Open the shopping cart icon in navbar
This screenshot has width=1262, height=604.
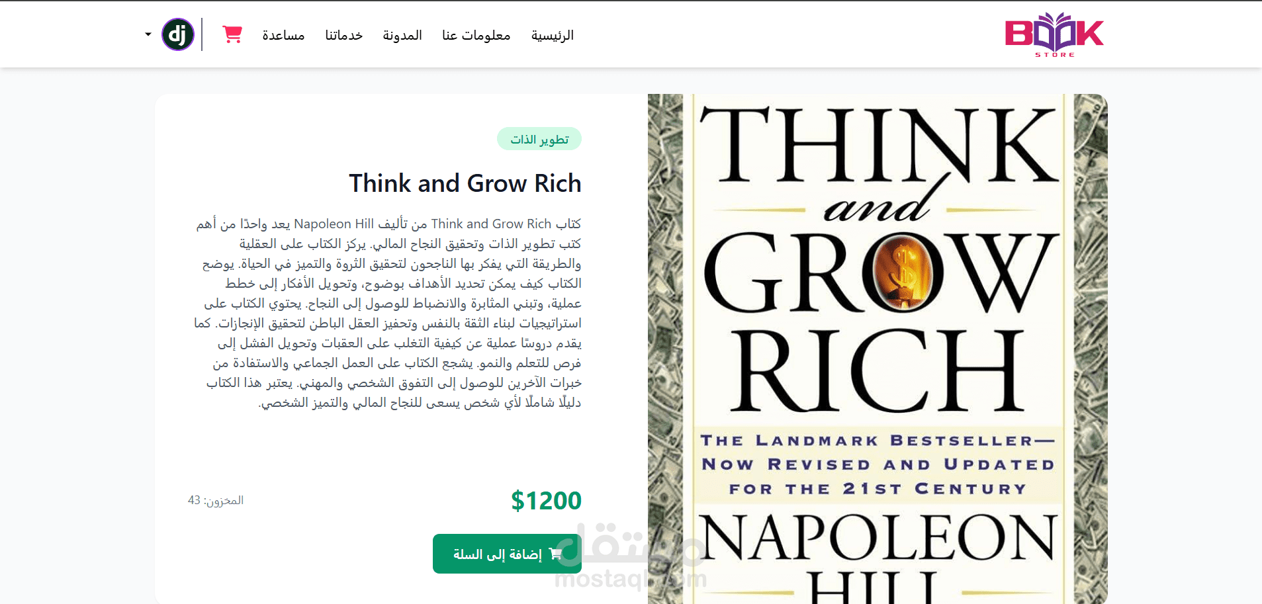[x=232, y=34]
